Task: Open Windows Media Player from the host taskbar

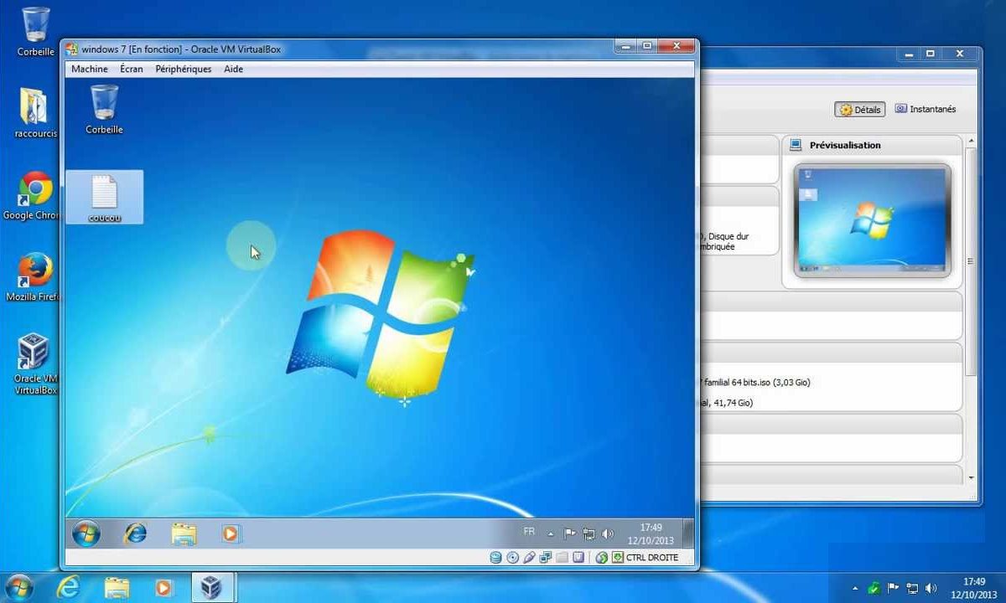Action: click(x=164, y=587)
